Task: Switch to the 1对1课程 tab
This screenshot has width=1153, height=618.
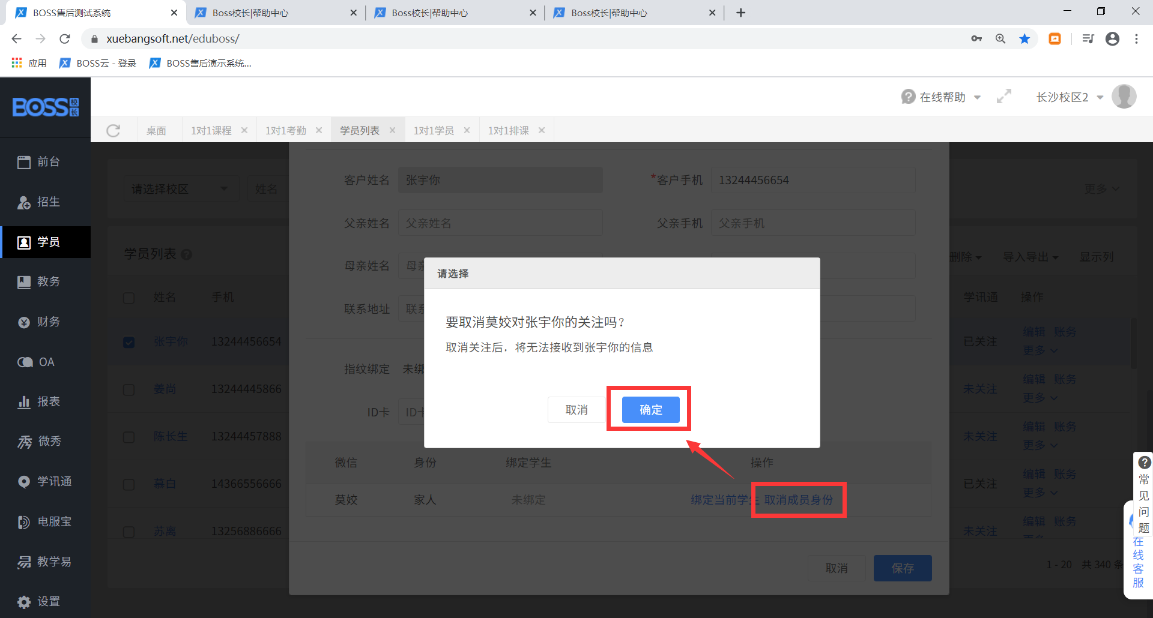Action: 211,131
